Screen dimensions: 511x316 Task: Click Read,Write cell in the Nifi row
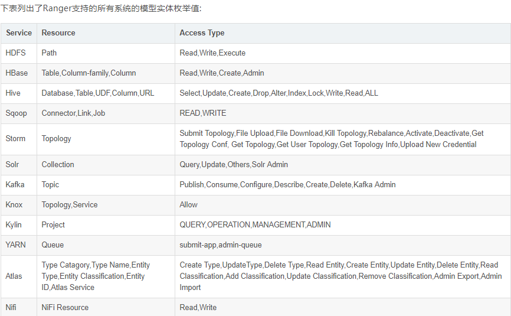pyautogui.click(x=342, y=307)
